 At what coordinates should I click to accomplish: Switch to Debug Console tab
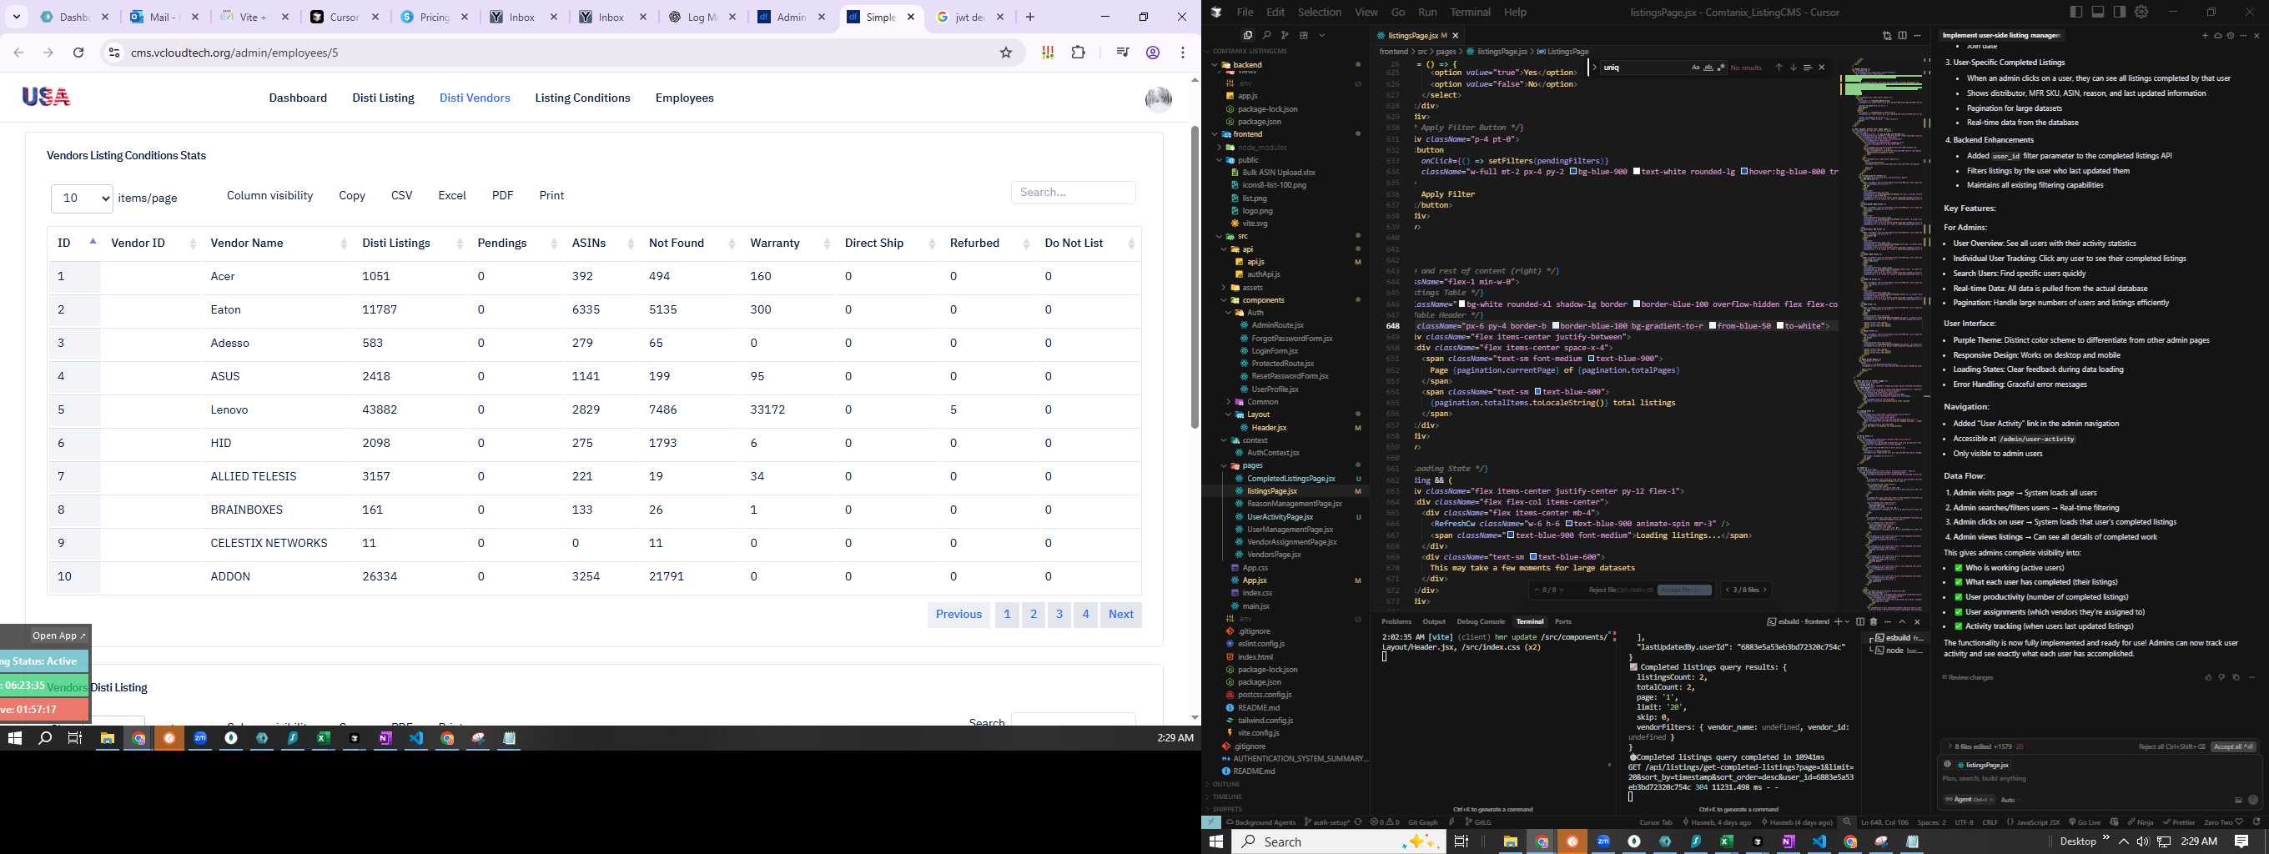(1481, 621)
